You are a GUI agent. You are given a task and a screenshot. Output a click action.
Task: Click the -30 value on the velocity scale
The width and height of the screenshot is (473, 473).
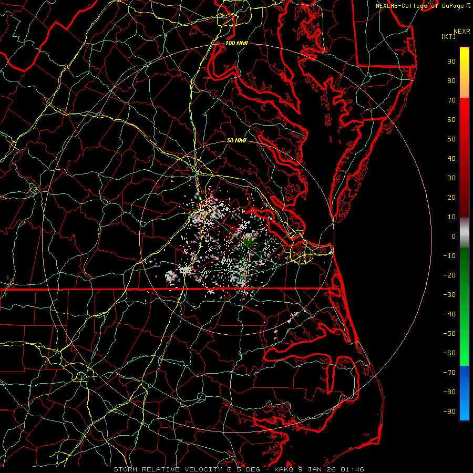(x=449, y=295)
